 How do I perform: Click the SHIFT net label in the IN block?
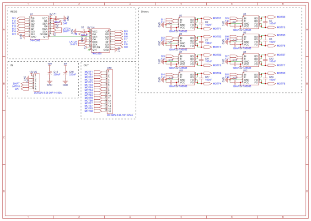16,84
